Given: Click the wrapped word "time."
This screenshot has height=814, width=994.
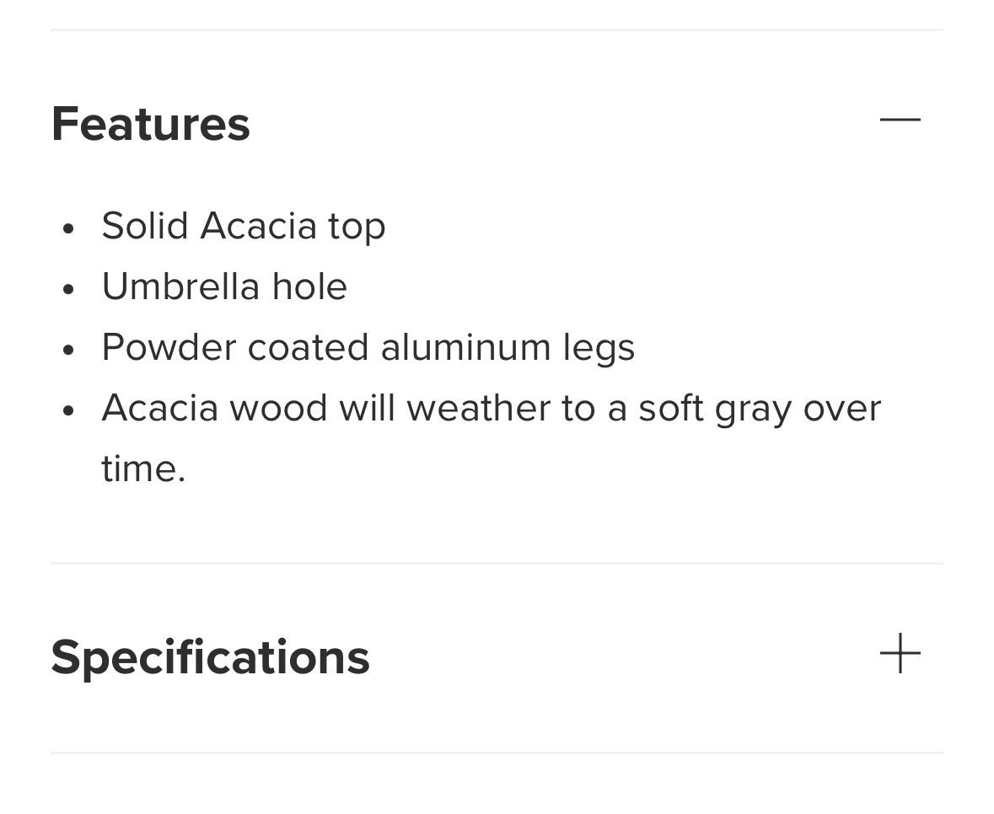Looking at the screenshot, I should 142,469.
